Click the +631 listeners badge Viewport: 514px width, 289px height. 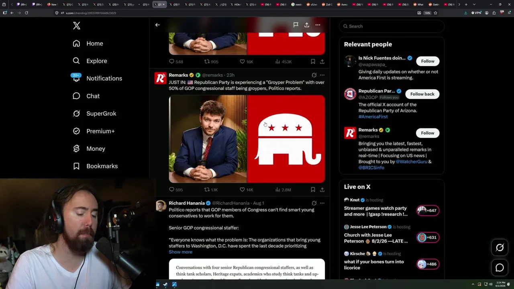click(428, 237)
